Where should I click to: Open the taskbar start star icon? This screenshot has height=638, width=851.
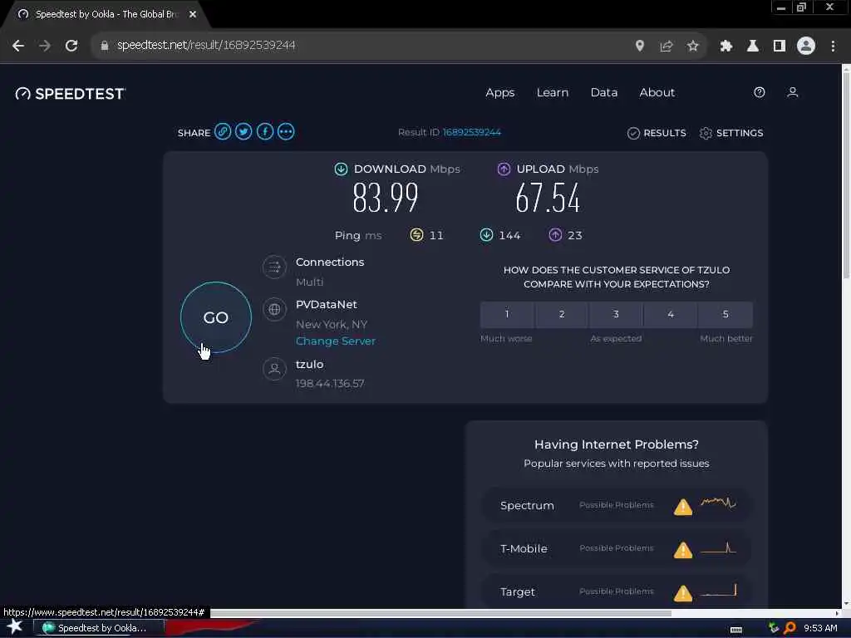[x=15, y=627]
